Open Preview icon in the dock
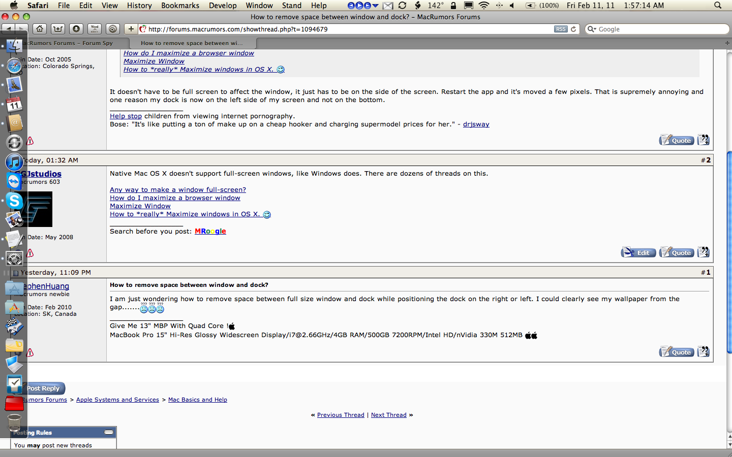 (x=14, y=220)
